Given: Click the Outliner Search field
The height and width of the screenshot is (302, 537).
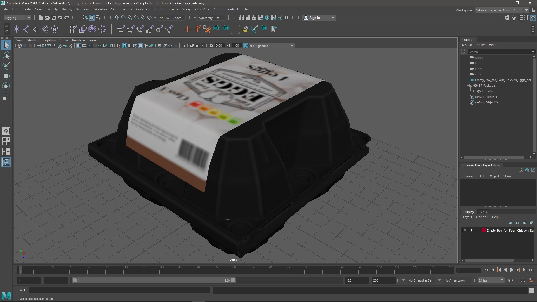Looking at the screenshot, I should click(501, 52).
